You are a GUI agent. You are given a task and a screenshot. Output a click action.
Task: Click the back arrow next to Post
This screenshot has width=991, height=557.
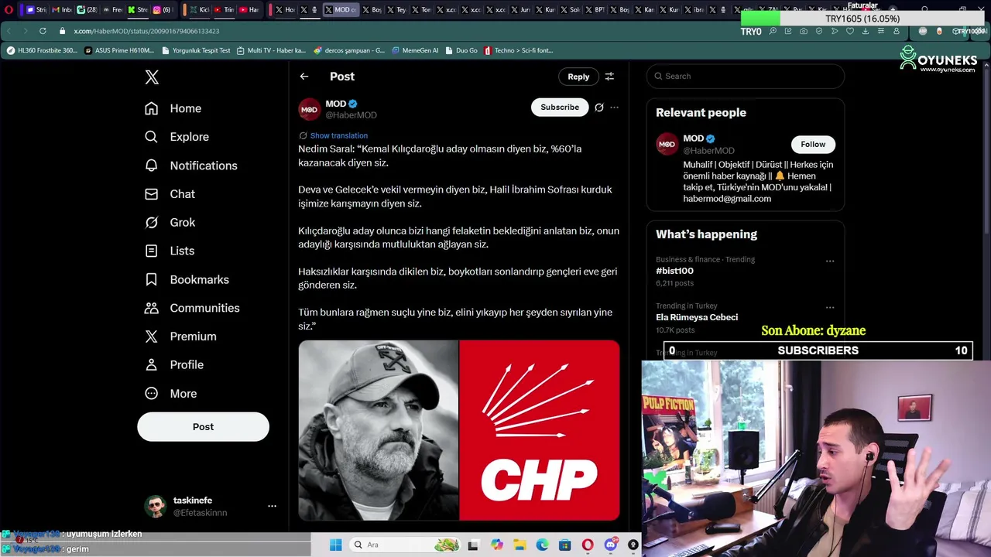(304, 77)
